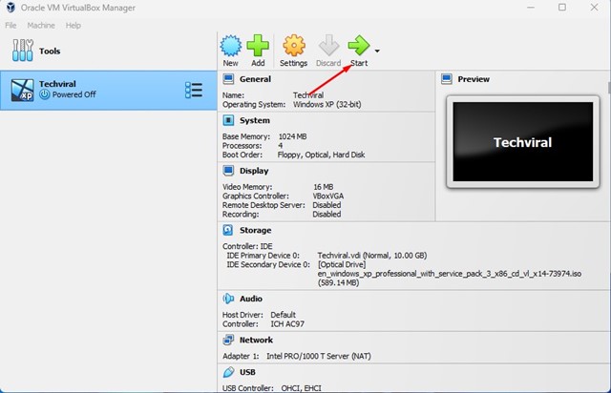
Task: Click the greyed-out Discard arrow icon
Action: click(x=327, y=46)
